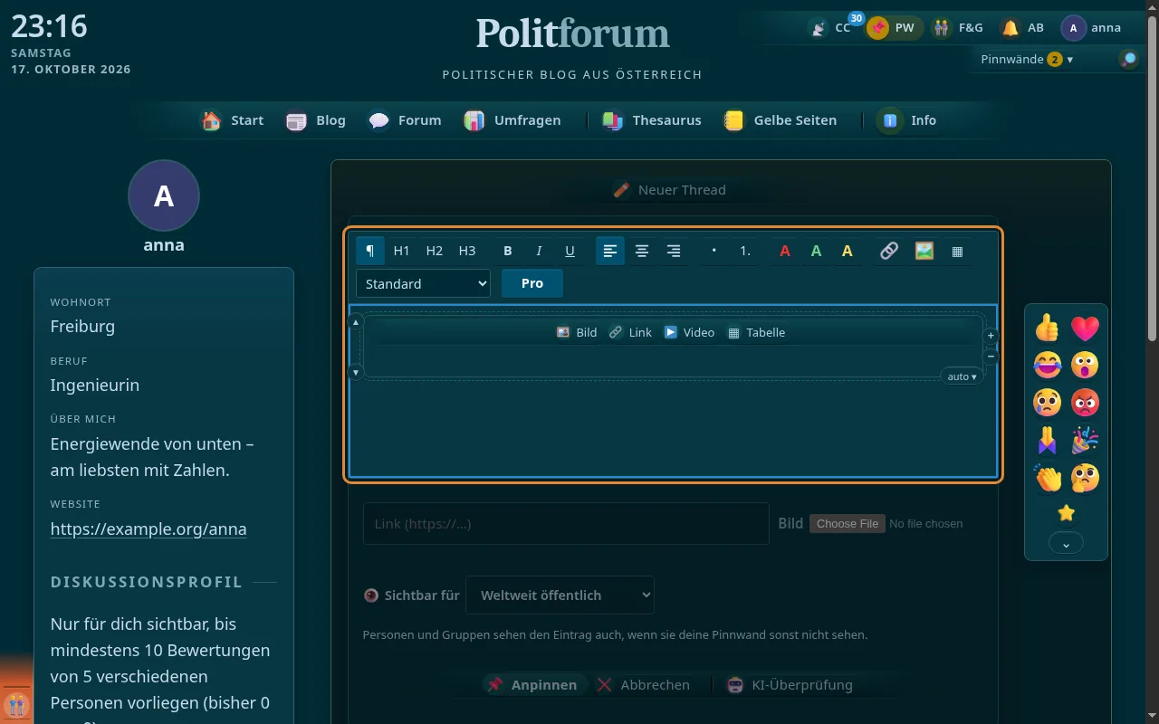Image resolution: width=1159 pixels, height=724 pixels.
Task: Pick the thumbs up emoji
Action: tap(1048, 327)
